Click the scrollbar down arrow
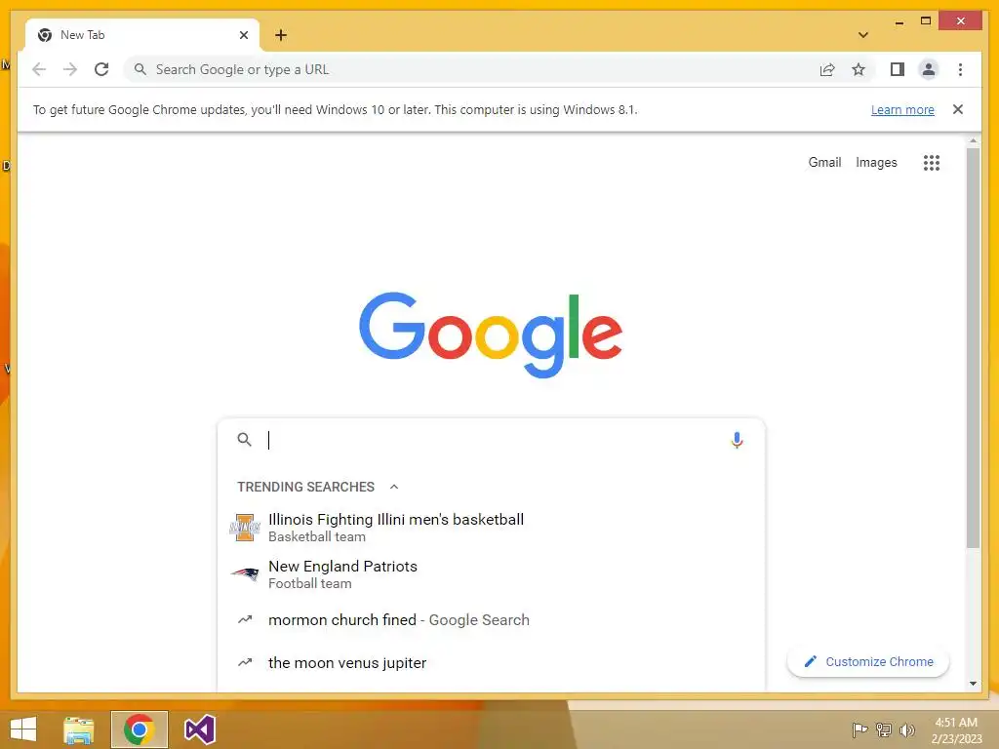 pos(973,684)
